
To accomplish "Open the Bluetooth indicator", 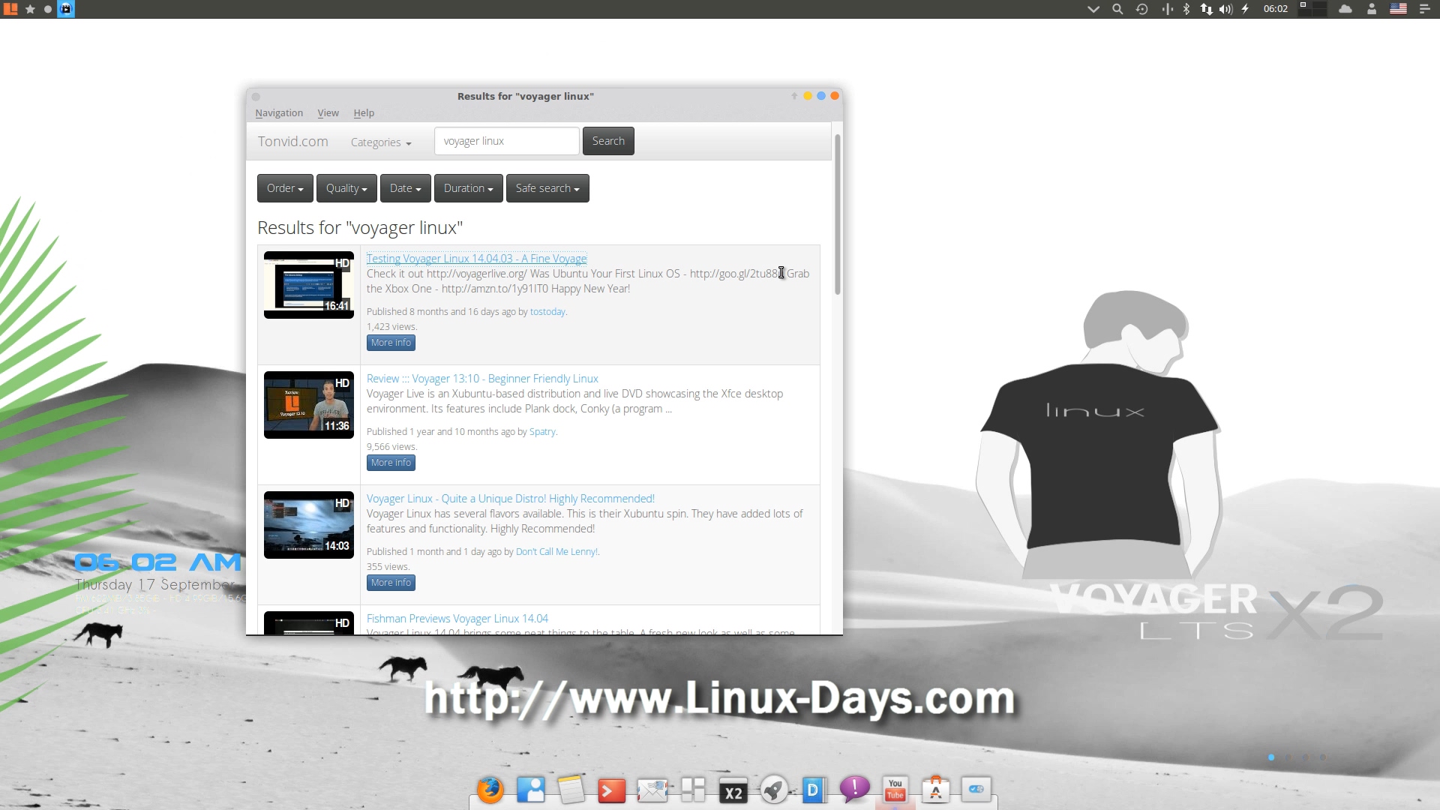I will 1186,9.
